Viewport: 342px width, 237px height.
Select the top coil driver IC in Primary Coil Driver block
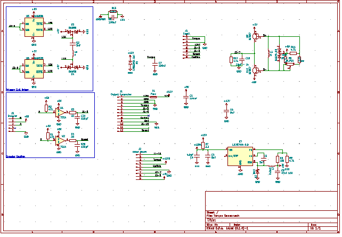34,27
